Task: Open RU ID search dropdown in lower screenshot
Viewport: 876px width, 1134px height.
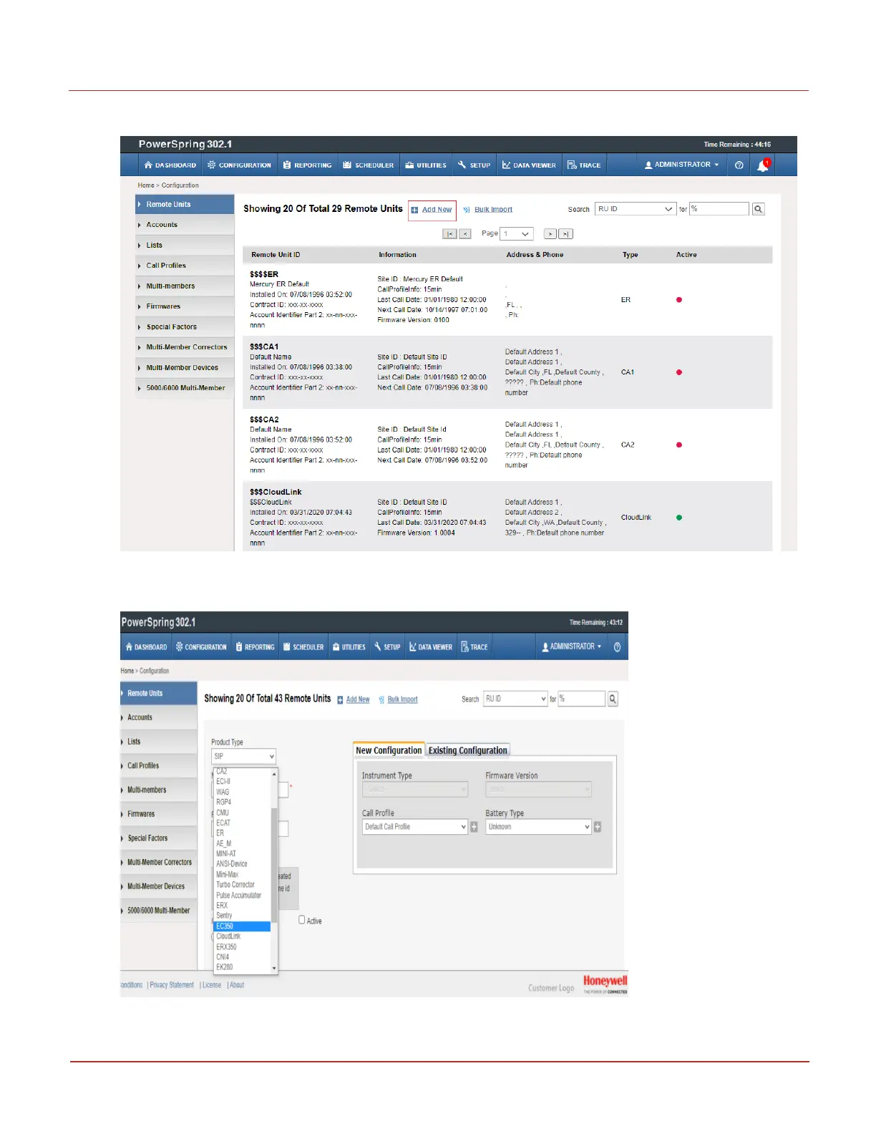Action: (515, 699)
